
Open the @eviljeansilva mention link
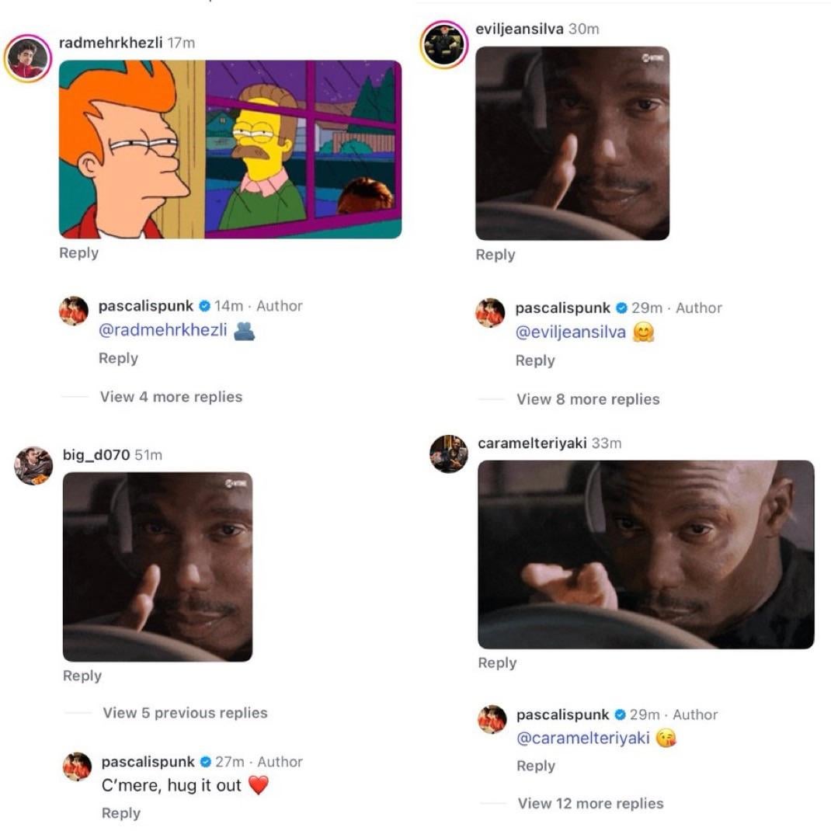click(571, 332)
